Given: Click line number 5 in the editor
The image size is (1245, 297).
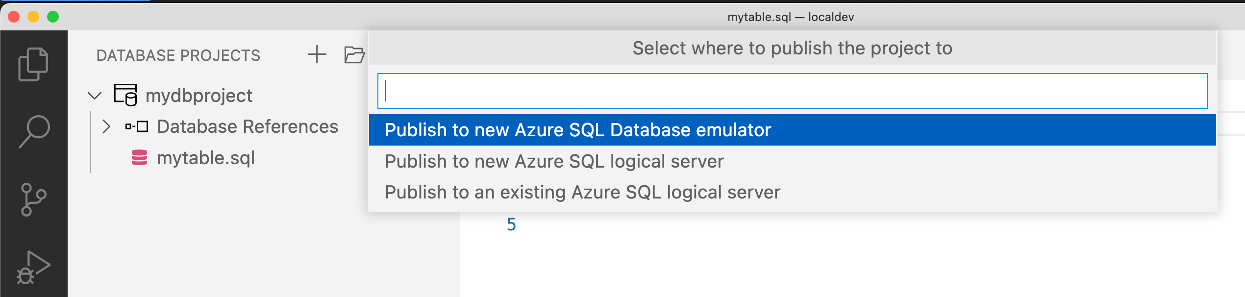Looking at the screenshot, I should 513,224.
